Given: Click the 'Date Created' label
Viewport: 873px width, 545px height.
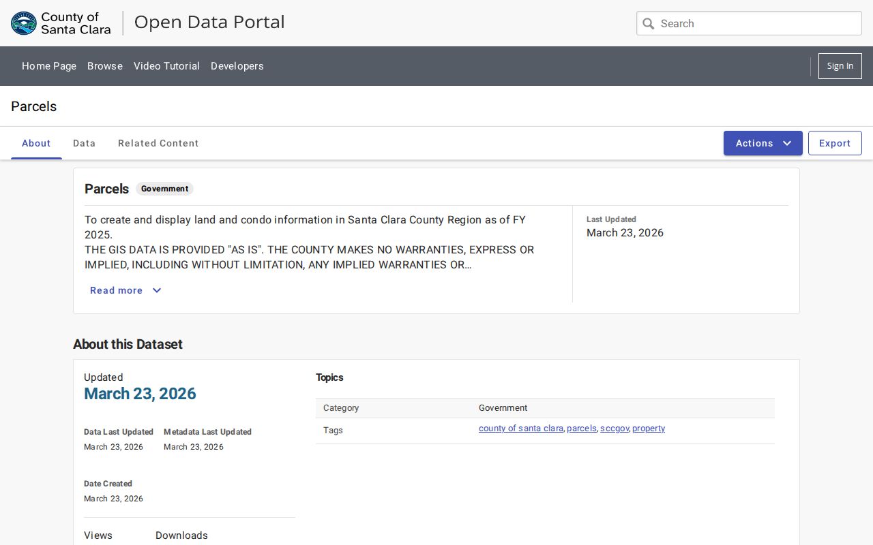Looking at the screenshot, I should 108,484.
